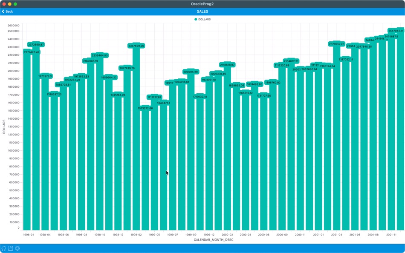Click the 1573272.66 lowest value label
This screenshot has width=405, height=253.
[145, 108]
